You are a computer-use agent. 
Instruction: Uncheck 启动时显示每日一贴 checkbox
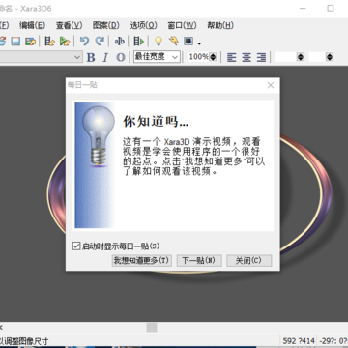click(76, 246)
